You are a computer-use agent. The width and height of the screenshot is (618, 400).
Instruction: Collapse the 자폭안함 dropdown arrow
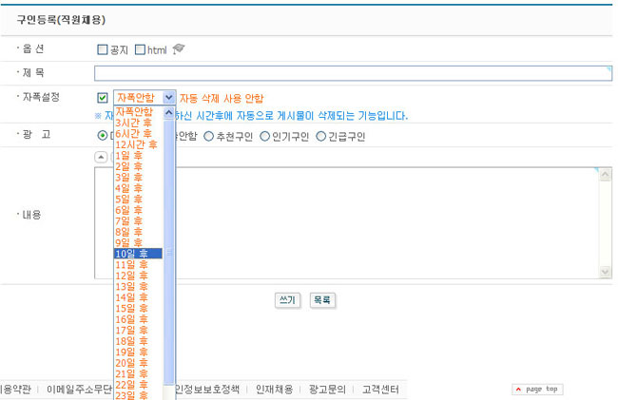168,97
